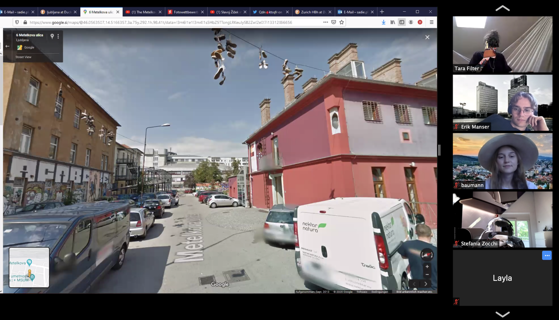The height and width of the screenshot is (320, 559).
Task: Zoom out with Street View minus button
Action: point(427,275)
